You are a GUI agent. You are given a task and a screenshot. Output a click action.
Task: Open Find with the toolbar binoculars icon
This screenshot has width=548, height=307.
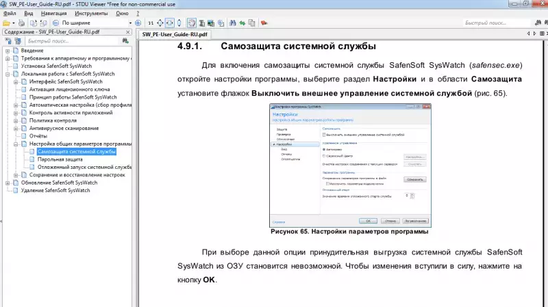coord(233,23)
